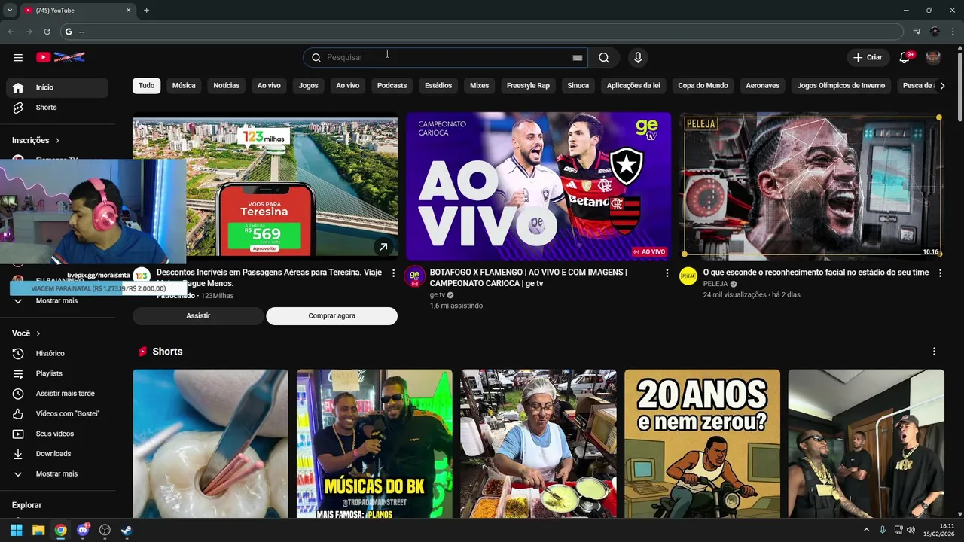Open the account avatar menu
The image size is (964, 542).
[933, 57]
